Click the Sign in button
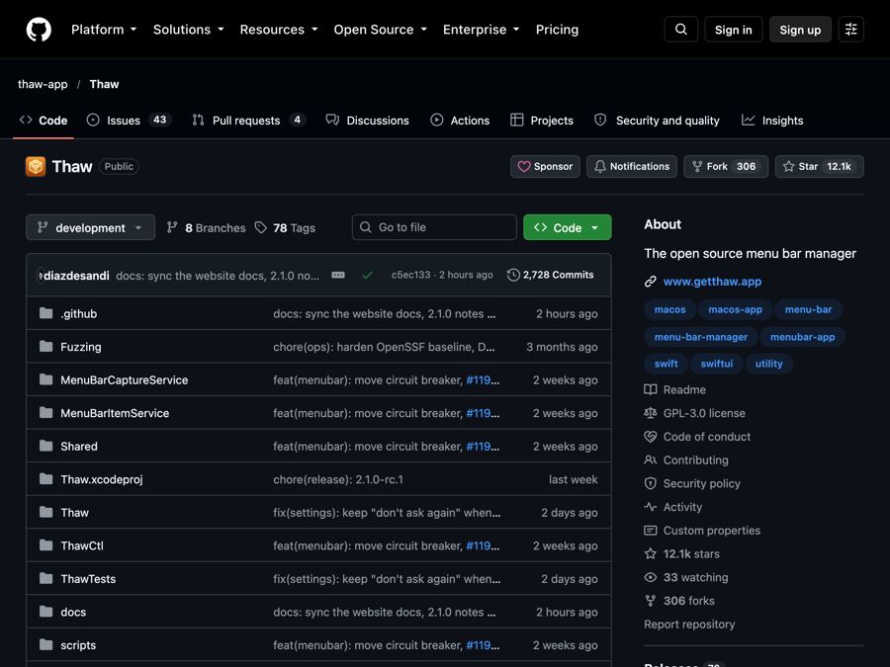Viewport: 890px width, 667px height. 734,30
